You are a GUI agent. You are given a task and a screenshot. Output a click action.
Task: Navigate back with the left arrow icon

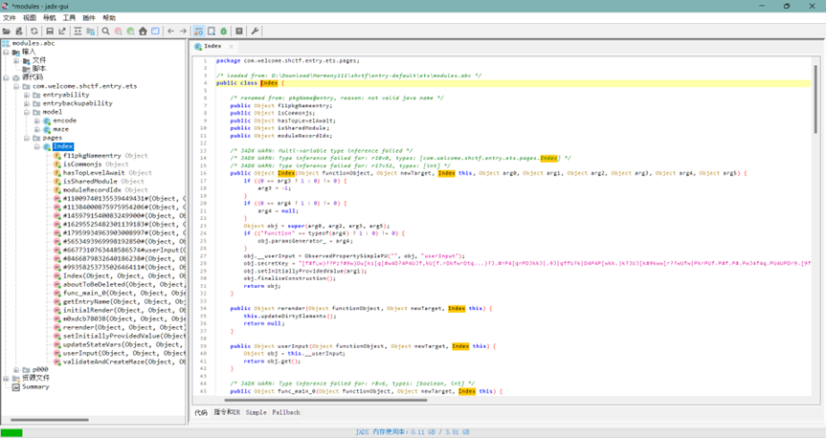click(x=170, y=31)
